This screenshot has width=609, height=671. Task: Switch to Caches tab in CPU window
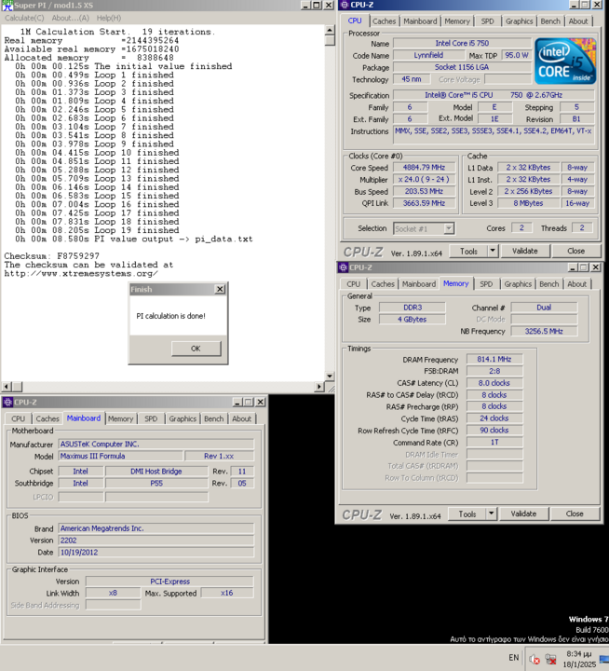(384, 21)
